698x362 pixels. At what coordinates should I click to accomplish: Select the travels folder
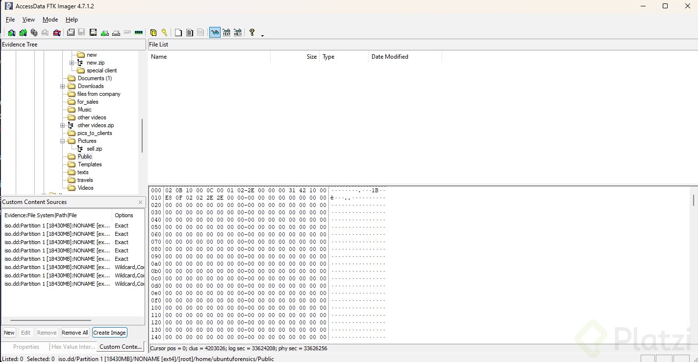[85, 180]
